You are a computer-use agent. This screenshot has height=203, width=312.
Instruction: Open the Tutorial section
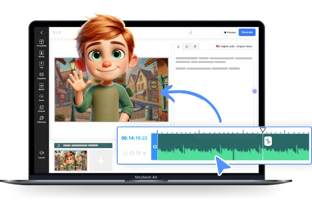tap(41, 154)
